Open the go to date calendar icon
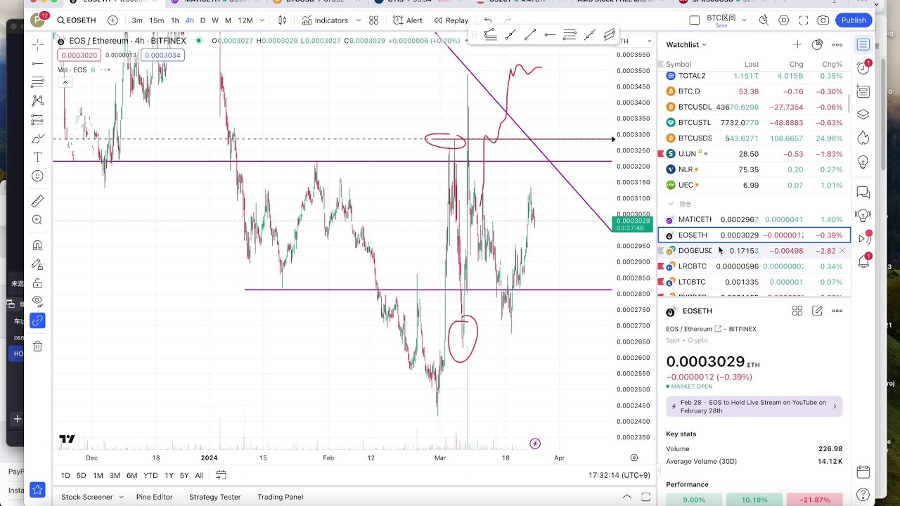 point(221,476)
